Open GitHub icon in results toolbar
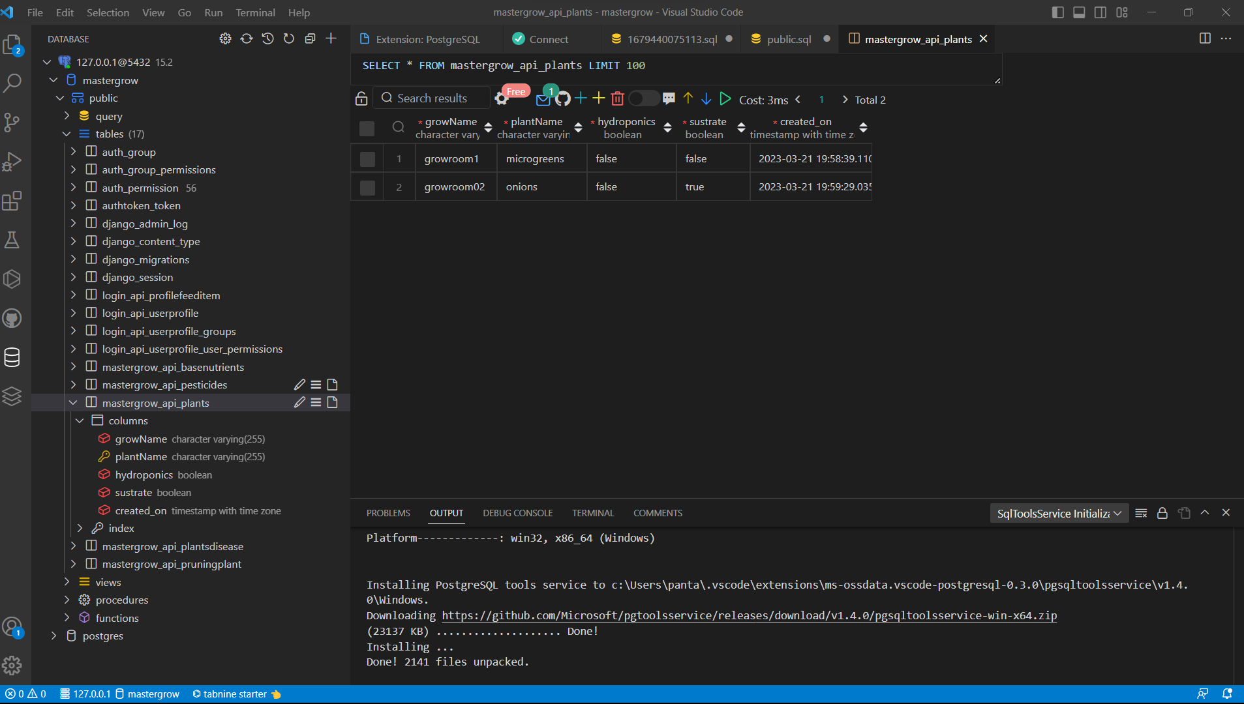This screenshot has width=1244, height=704. (x=563, y=99)
